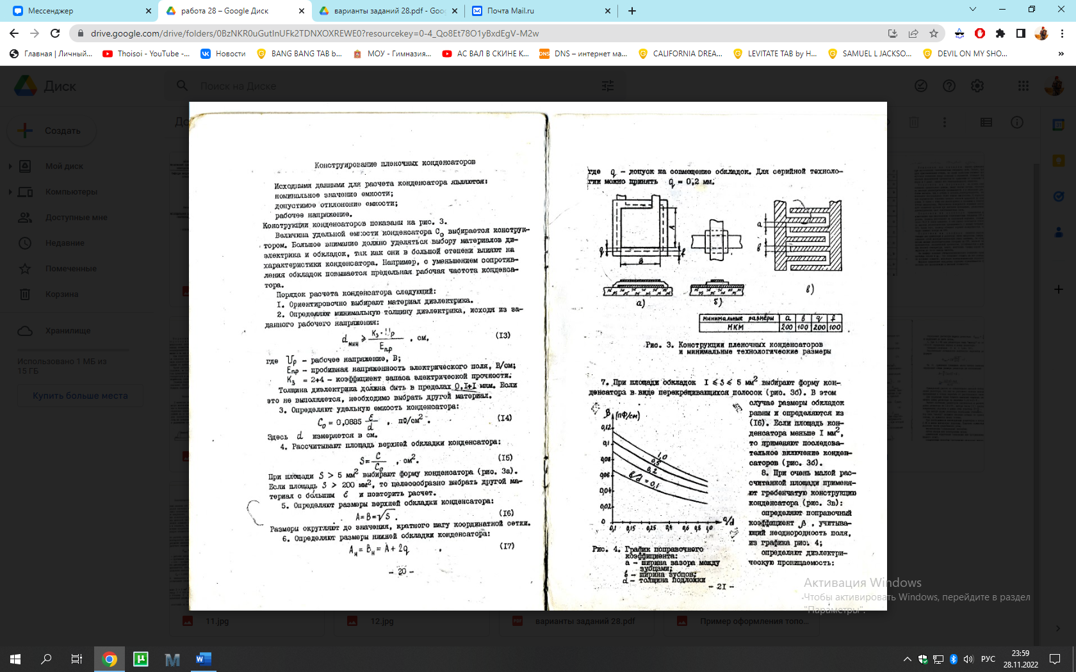Open the Главная | Личный bookmark
This screenshot has width=1076, height=672.
[x=51, y=54]
